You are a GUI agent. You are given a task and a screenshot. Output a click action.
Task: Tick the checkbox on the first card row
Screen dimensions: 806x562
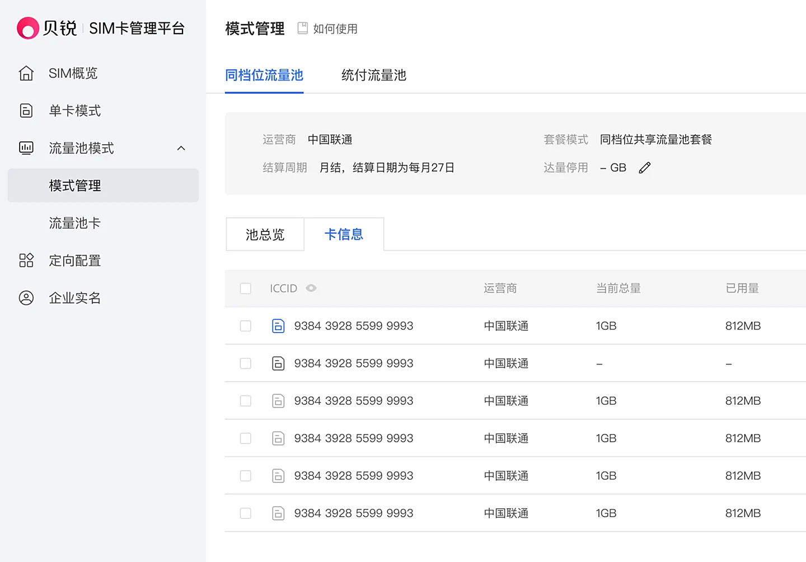(246, 326)
